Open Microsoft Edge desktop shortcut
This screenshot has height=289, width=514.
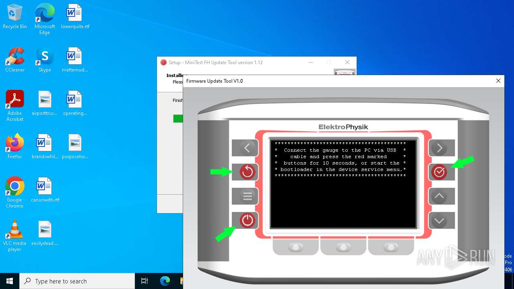[x=45, y=19]
